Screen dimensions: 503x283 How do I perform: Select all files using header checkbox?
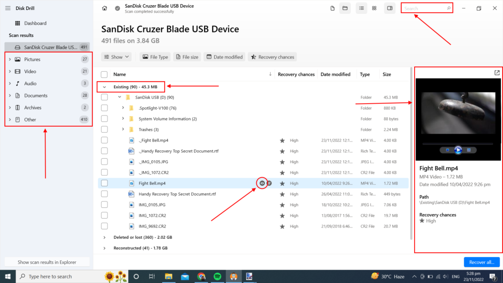pos(103,74)
